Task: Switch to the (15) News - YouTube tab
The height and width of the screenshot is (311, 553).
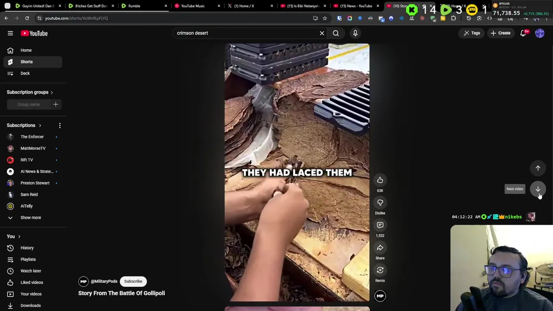Action: (355, 6)
